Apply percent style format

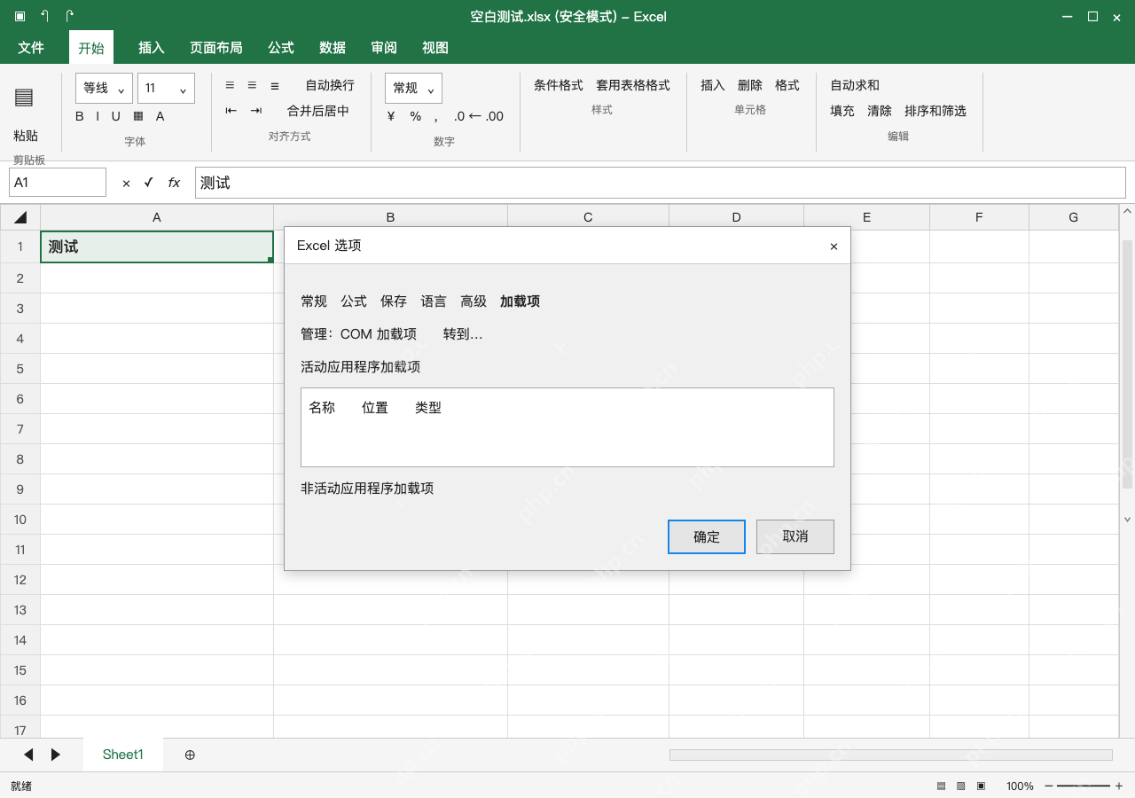tap(416, 116)
